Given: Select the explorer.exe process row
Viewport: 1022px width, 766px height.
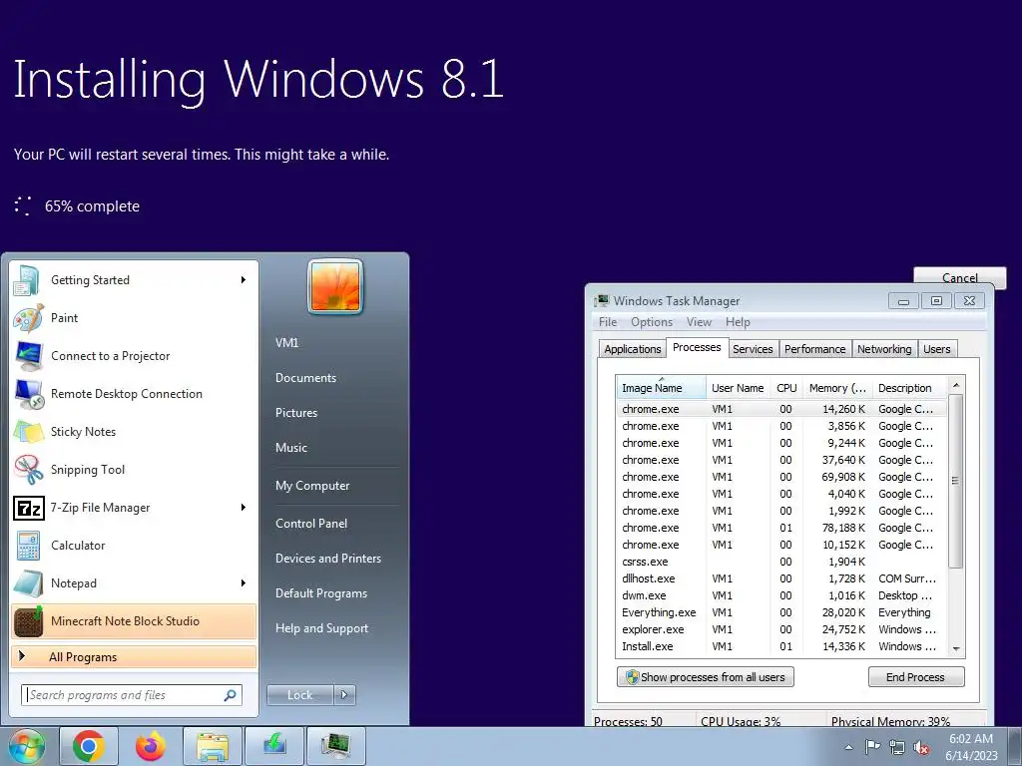Looking at the screenshot, I should point(781,630).
